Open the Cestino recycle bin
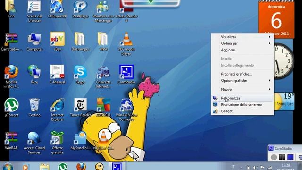Screen dimensions: 302x170 pos(34,108)
